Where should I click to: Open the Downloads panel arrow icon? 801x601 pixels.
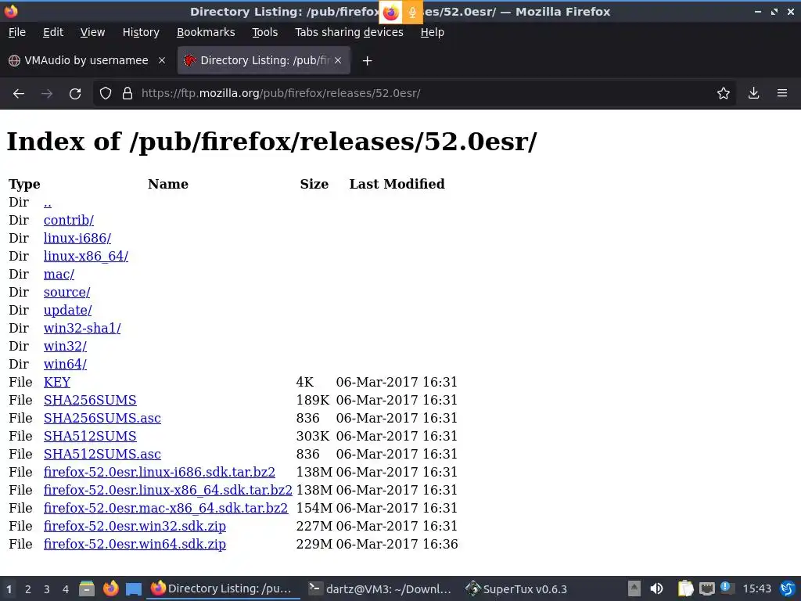[x=753, y=94]
